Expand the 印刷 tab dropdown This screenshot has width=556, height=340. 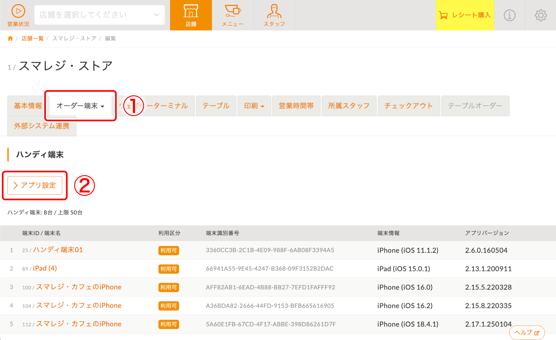(254, 106)
